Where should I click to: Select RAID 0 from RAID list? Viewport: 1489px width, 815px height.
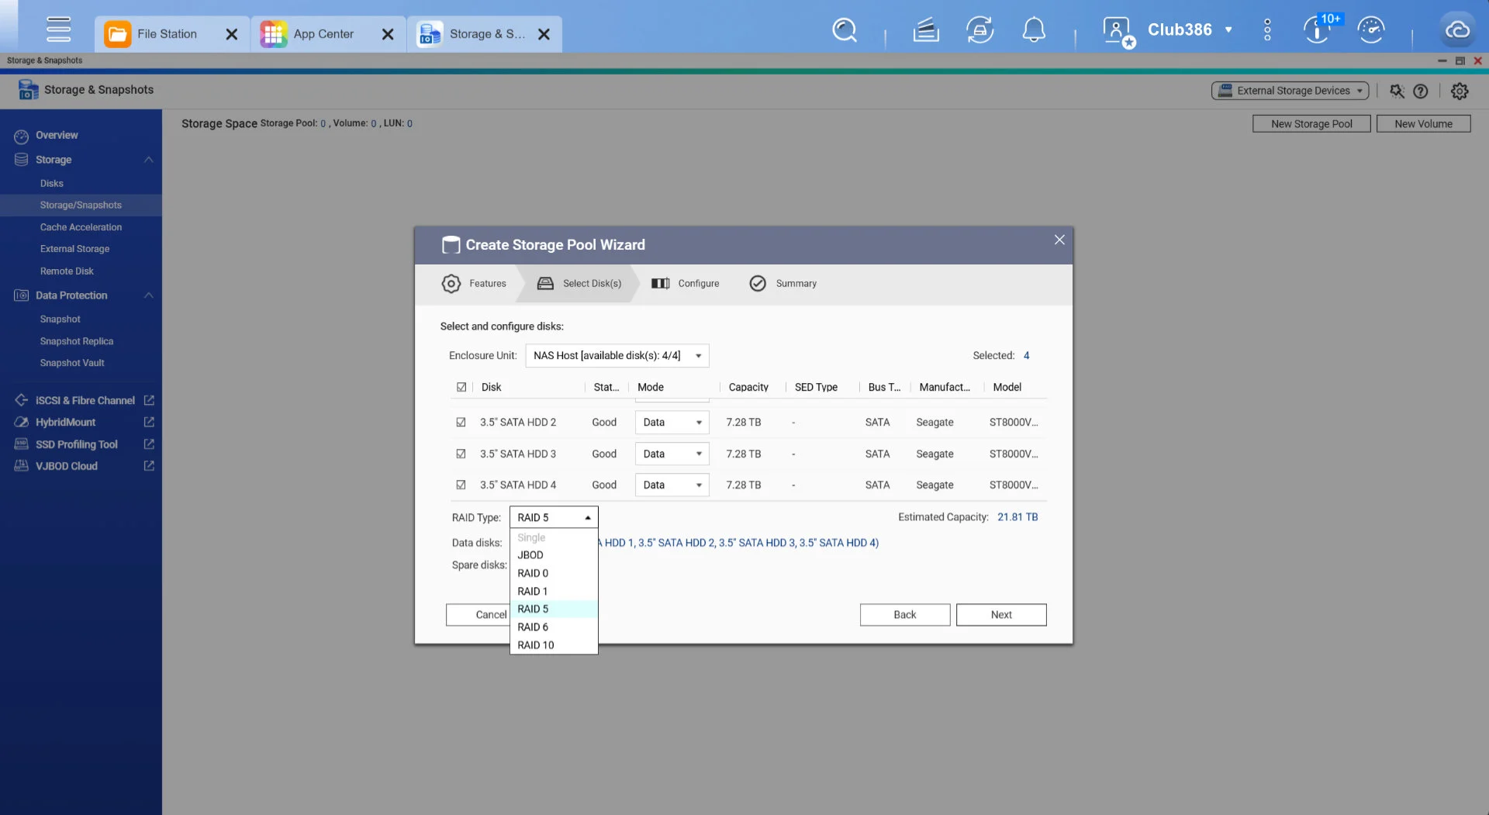554,573
